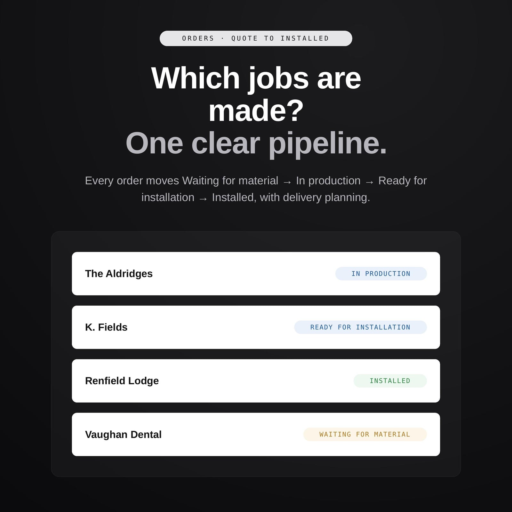Click the green Installed status badge
Image resolution: width=512 pixels, height=512 pixels.
[x=390, y=381]
